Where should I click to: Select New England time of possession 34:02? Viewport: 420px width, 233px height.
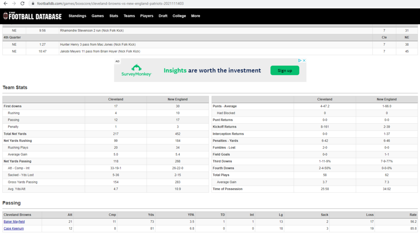tap(386, 189)
